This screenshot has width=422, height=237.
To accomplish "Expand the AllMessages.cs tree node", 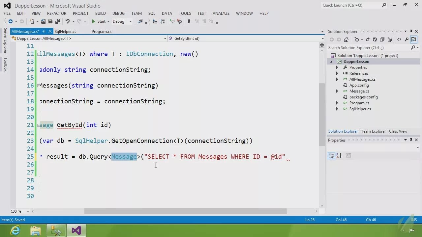I will (337, 79).
